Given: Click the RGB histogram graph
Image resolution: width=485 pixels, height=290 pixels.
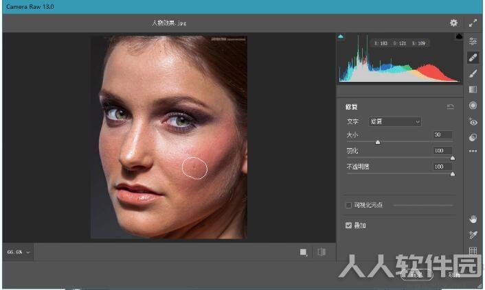Looking at the screenshot, I should tap(399, 58).
